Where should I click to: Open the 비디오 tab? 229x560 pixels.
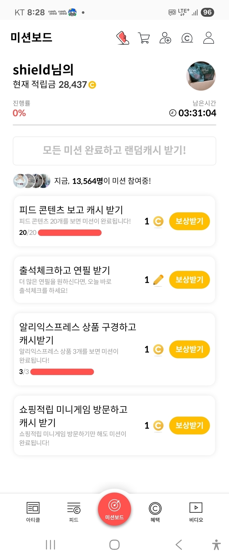click(x=196, y=511)
